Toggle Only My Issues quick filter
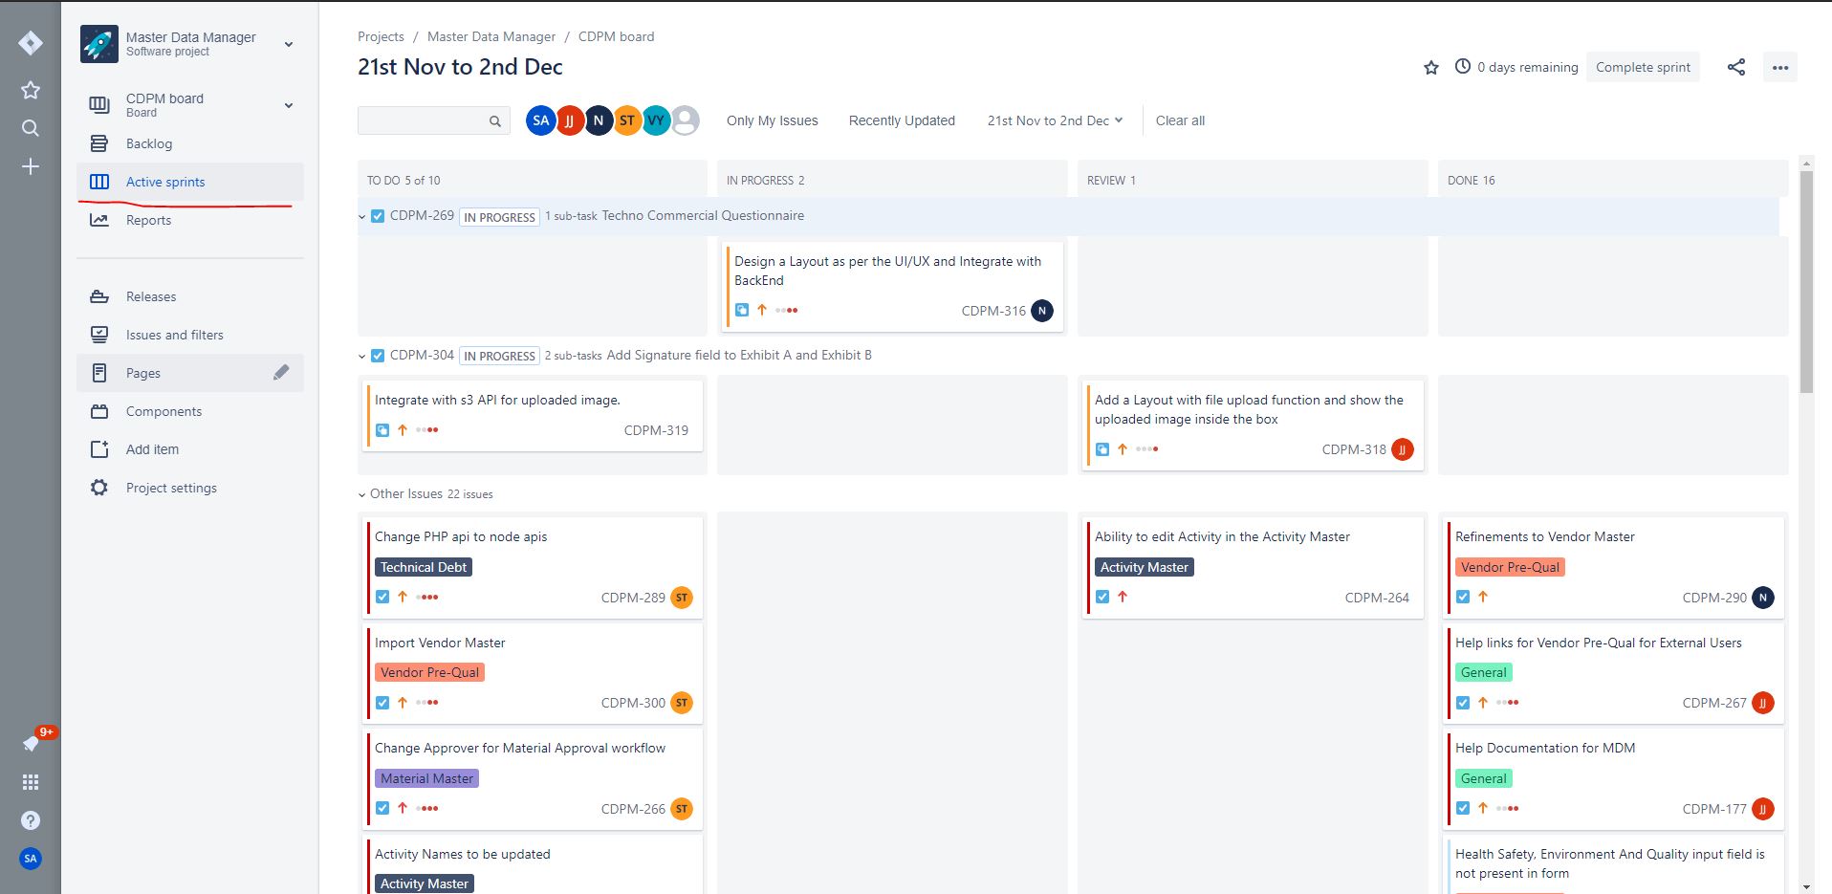 coord(773,120)
